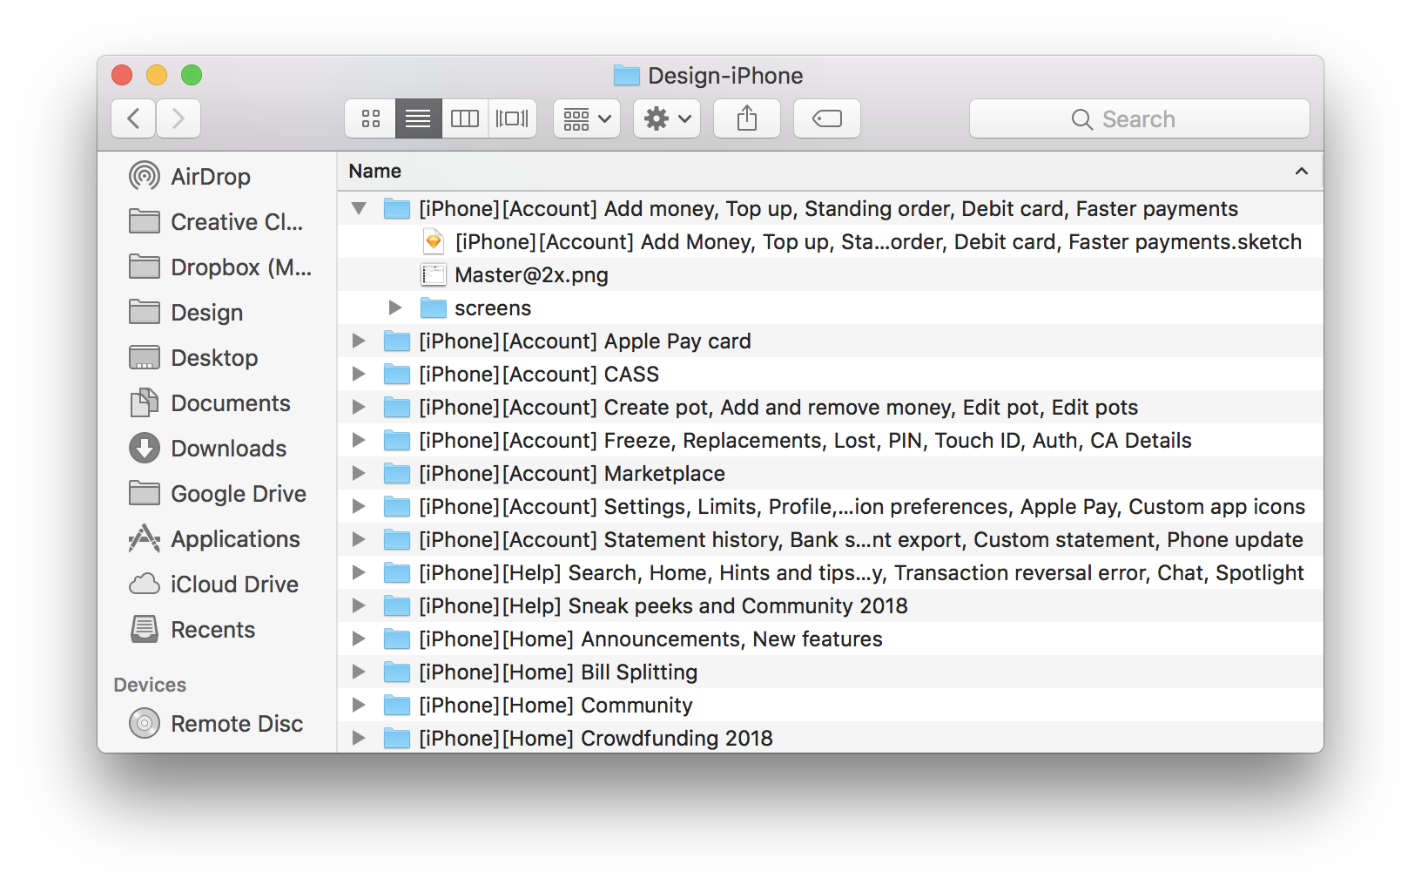1421x892 pixels.
Task: Switch to list view
Action: 418,118
